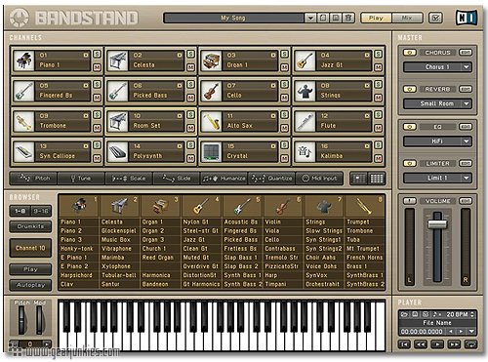This screenshot has height=362, width=488.
Task: Click the Strings conductor icon on channel 08
Action: click(x=305, y=91)
